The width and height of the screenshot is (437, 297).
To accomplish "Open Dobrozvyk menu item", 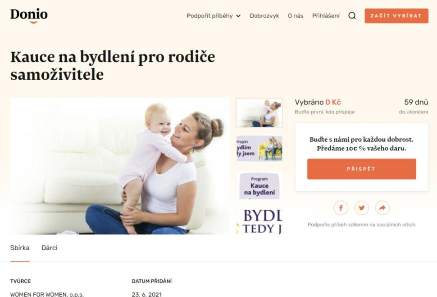I will tap(264, 16).
